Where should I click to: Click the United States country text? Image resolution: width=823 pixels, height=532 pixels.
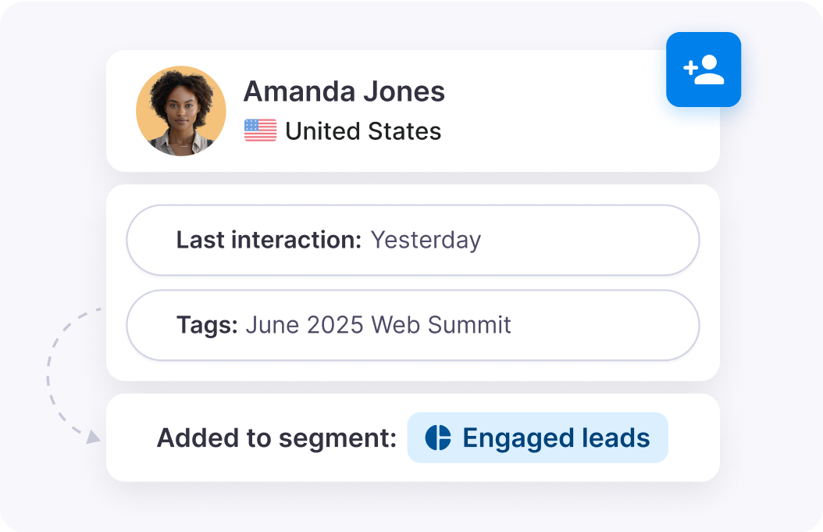click(x=363, y=131)
